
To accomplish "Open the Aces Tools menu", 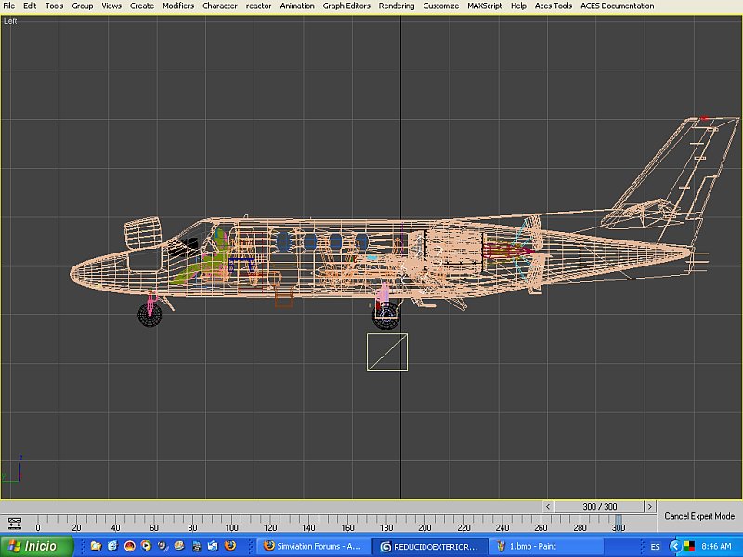I will (x=554, y=6).
